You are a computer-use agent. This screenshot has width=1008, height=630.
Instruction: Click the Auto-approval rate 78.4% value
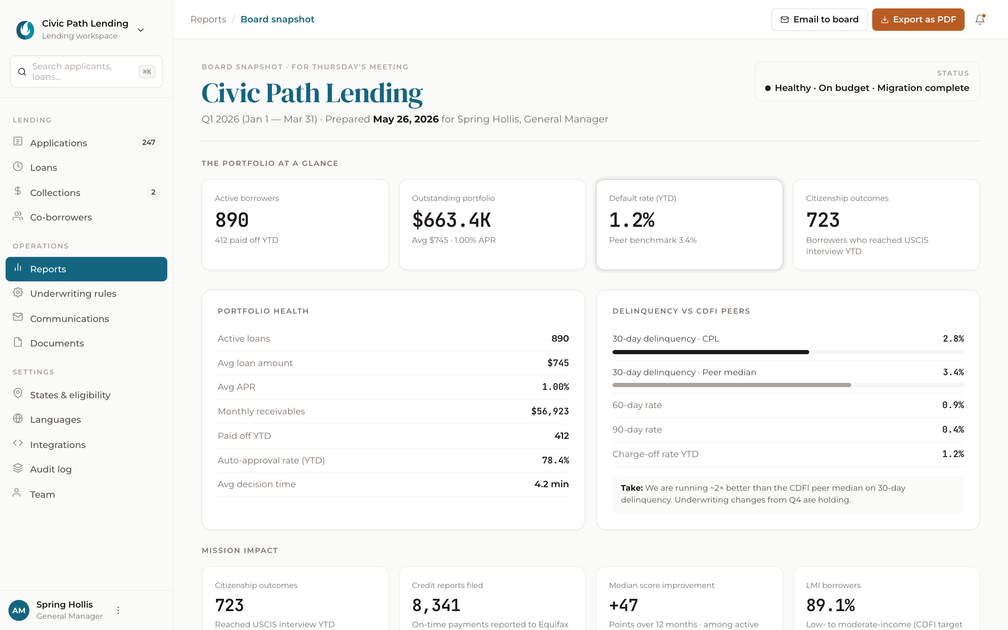[555, 460]
